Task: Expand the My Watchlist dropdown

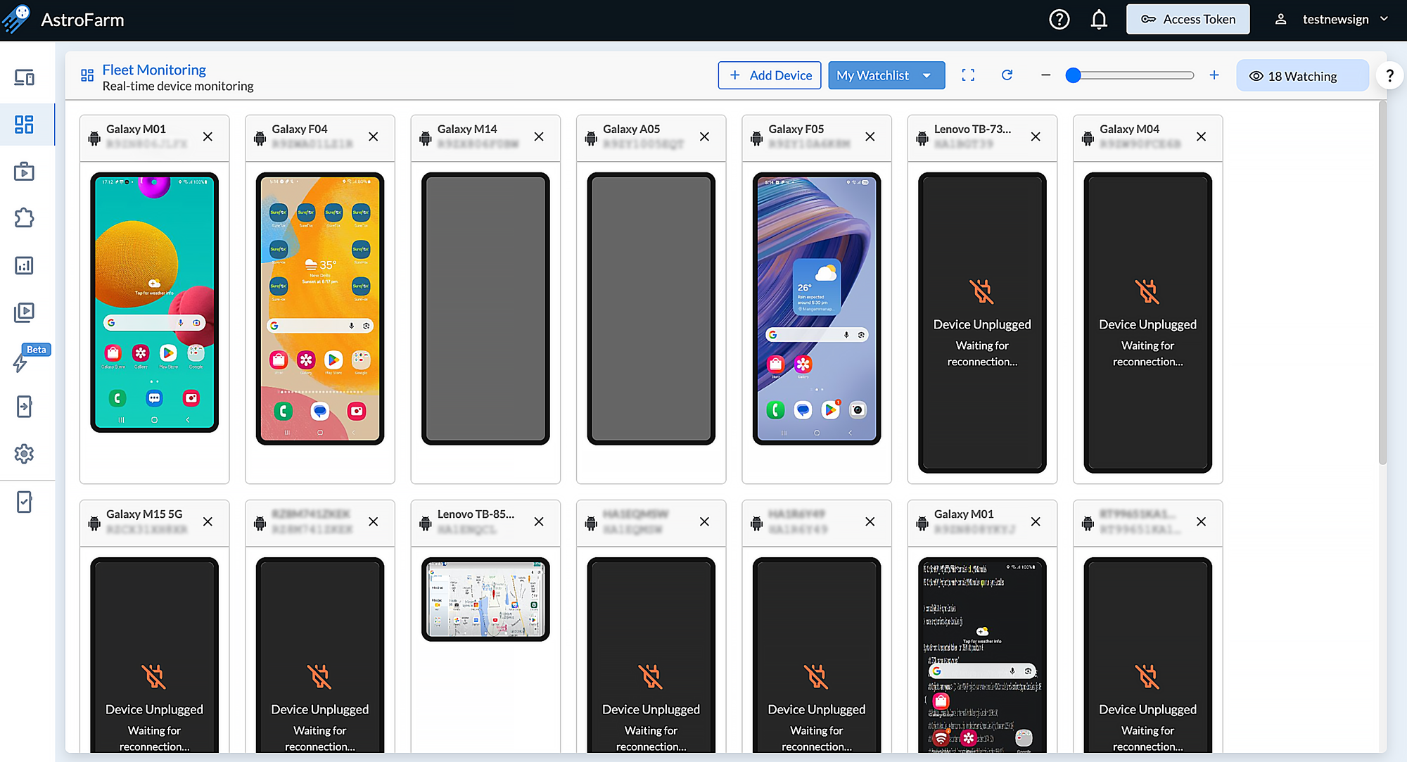Action: pyautogui.click(x=886, y=75)
